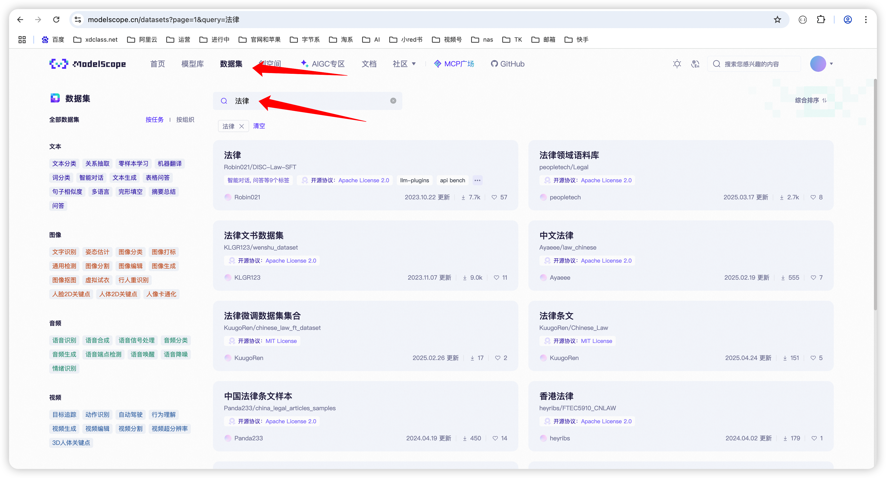886x478 pixels.
Task: Remove the 法律 filter tag
Action: 242,126
